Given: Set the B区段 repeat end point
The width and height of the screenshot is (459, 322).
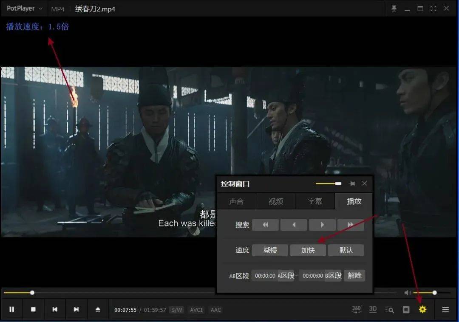Looking at the screenshot, I should (334, 276).
